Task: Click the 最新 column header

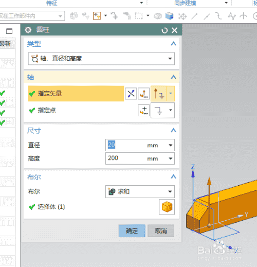Action: [x=6, y=44]
